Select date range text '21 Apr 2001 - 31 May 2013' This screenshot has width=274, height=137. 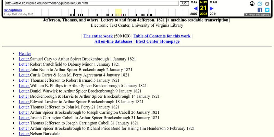pos(18,14)
